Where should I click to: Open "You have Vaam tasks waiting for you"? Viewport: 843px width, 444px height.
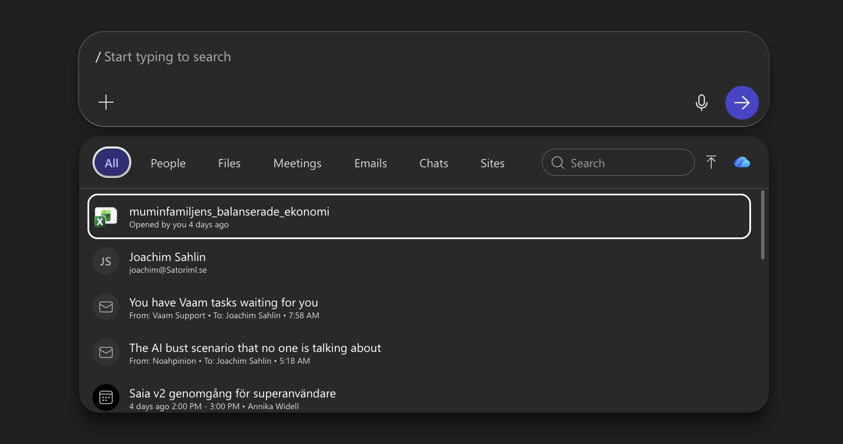click(x=419, y=307)
